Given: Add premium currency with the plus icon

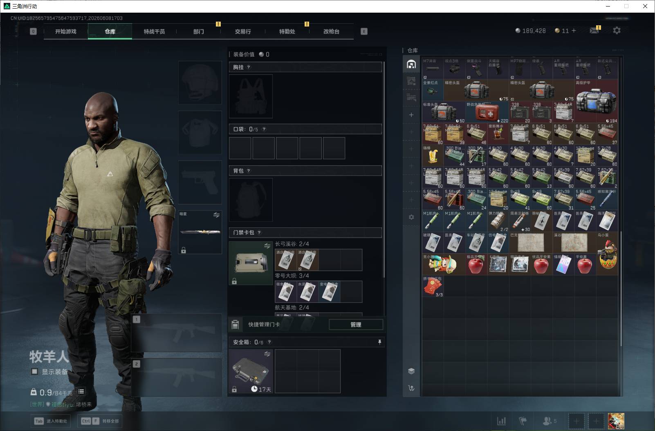Looking at the screenshot, I should pos(574,31).
